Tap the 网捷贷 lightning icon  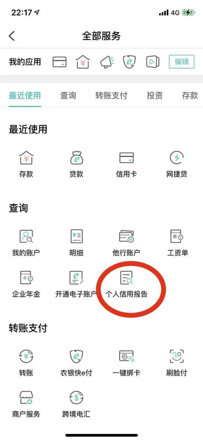coord(177,157)
